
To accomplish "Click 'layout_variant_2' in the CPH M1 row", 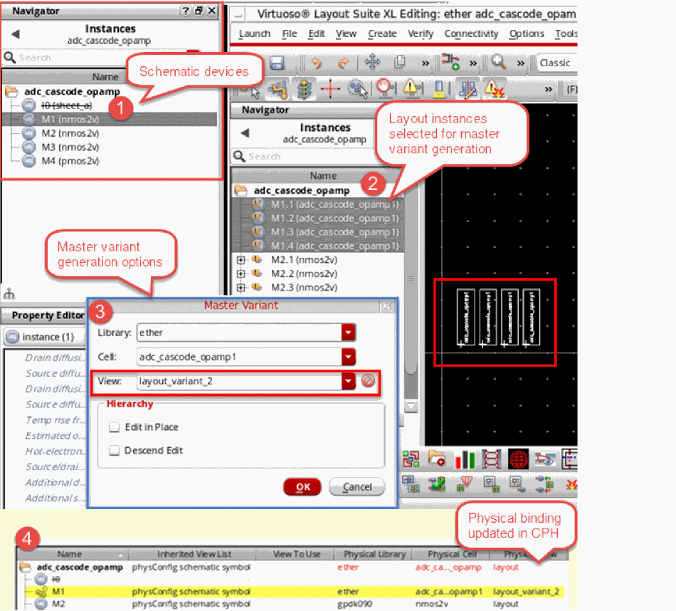I will (x=526, y=591).
